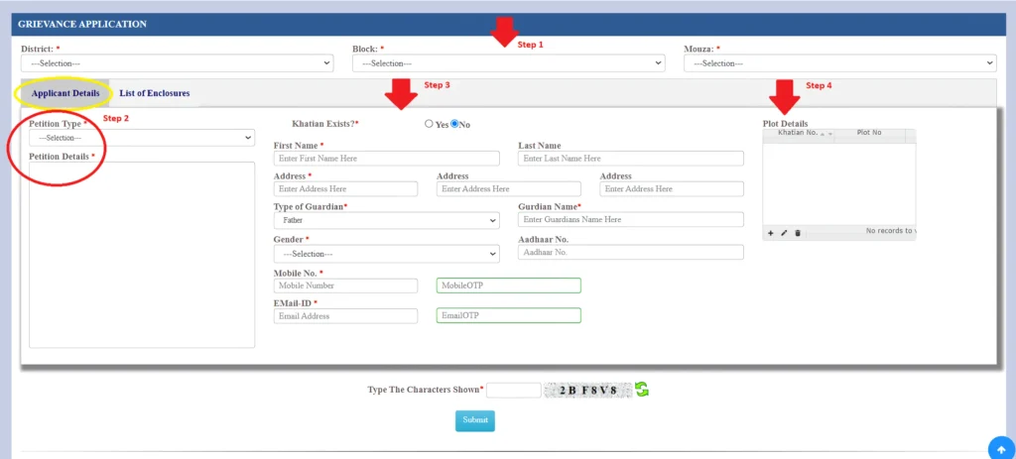This screenshot has height=459, width=1016.
Task: Submit the grievance application
Action: pyautogui.click(x=475, y=420)
